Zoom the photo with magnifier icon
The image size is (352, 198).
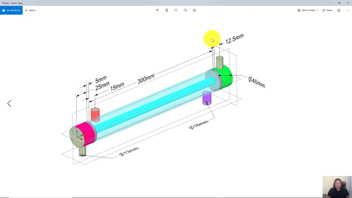click(x=158, y=10)
